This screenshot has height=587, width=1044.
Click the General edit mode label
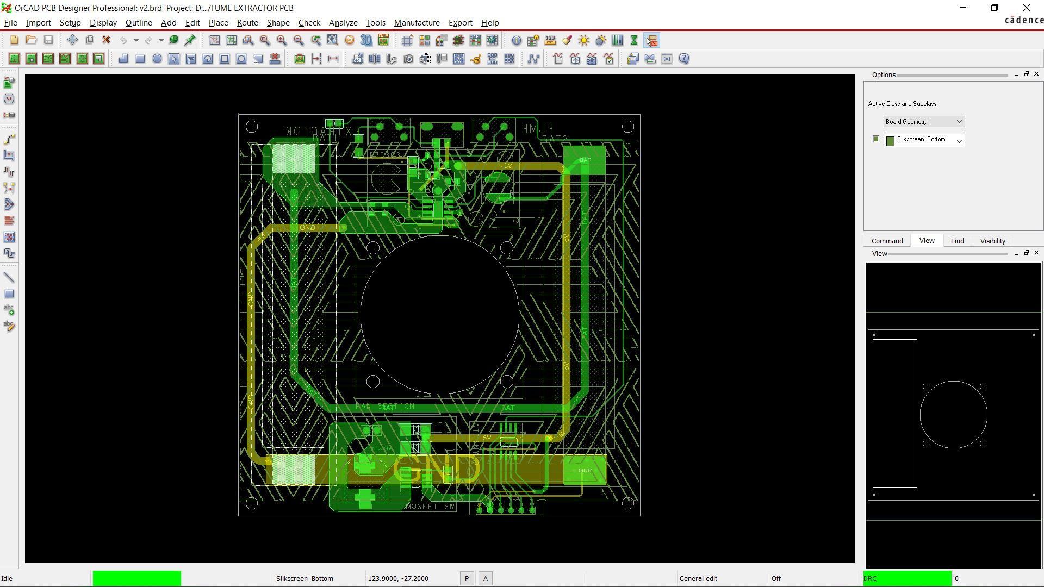[698, 578]
